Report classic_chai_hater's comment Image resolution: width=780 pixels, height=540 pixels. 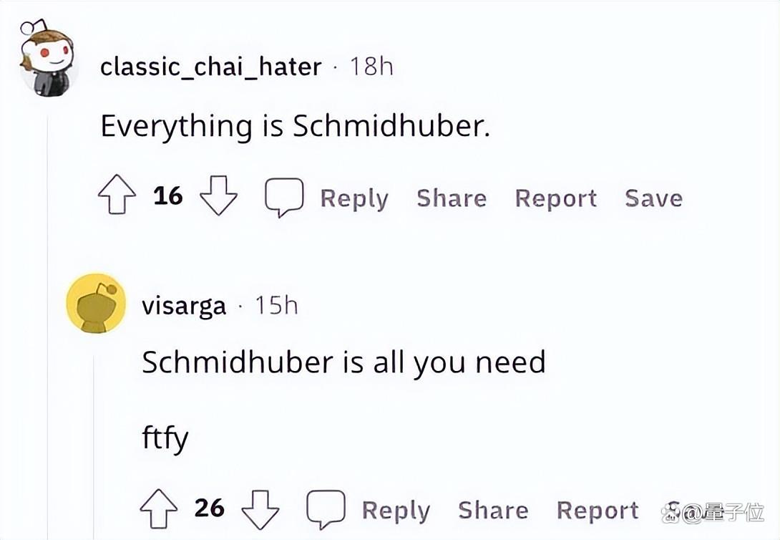[x=555, y=198]
